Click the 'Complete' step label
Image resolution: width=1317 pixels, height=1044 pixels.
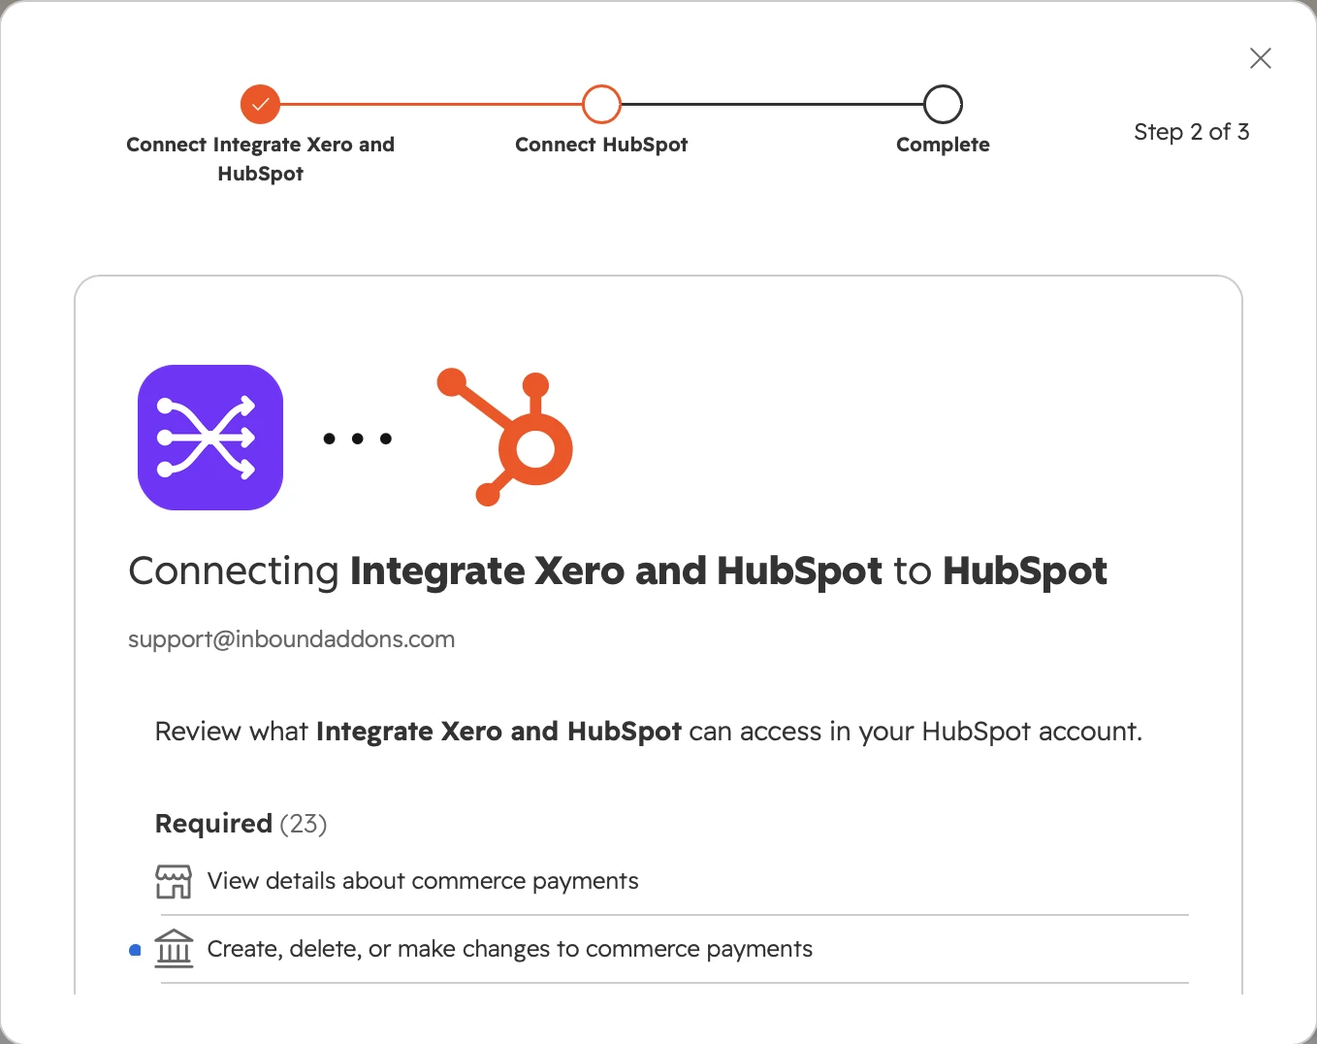(943, 145)
